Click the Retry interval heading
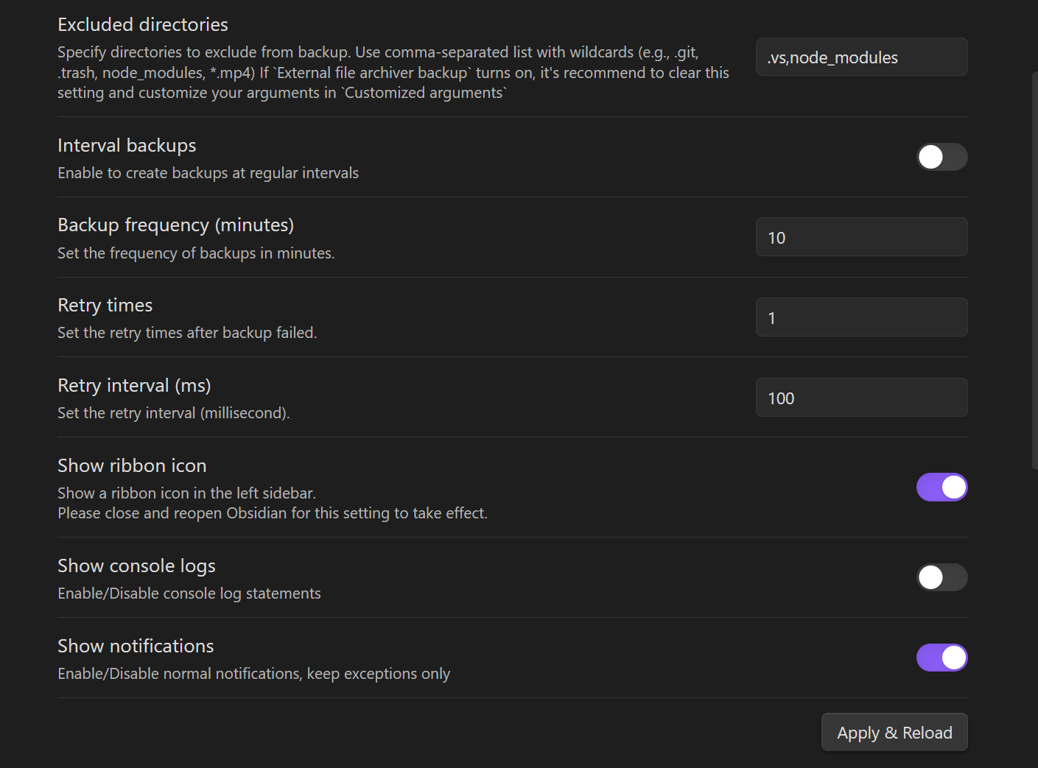 (133, 385)
